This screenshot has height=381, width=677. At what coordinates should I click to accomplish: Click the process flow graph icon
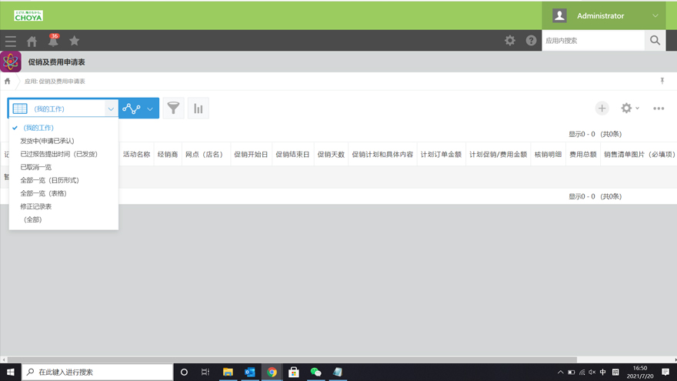tap(132, 109)
